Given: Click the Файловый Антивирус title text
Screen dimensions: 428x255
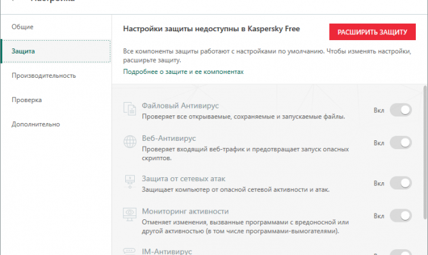Looking at the screenshot, I should coord(180,105).
